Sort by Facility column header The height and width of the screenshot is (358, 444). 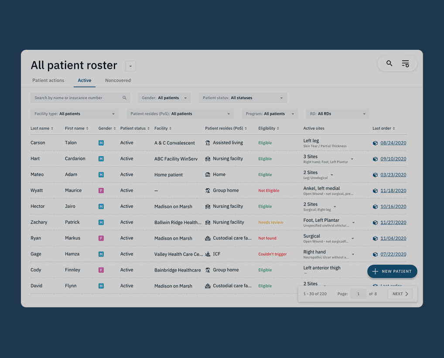click(163, 128)
